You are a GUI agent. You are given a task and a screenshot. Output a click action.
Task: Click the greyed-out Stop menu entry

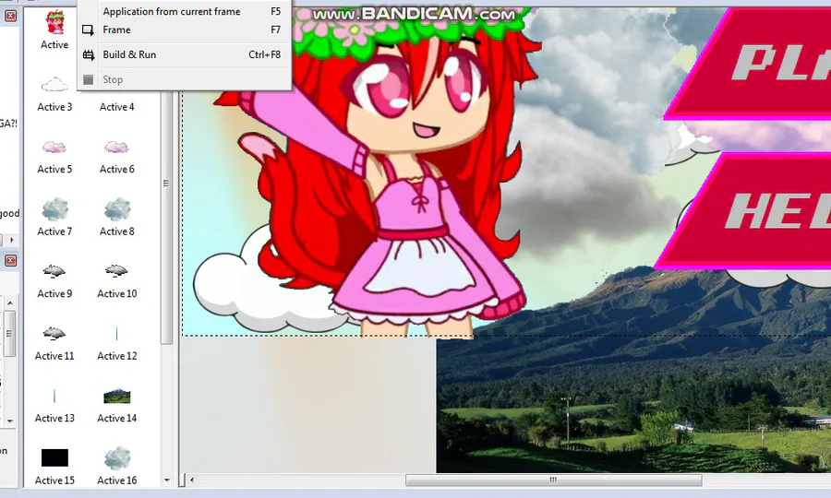185,79
